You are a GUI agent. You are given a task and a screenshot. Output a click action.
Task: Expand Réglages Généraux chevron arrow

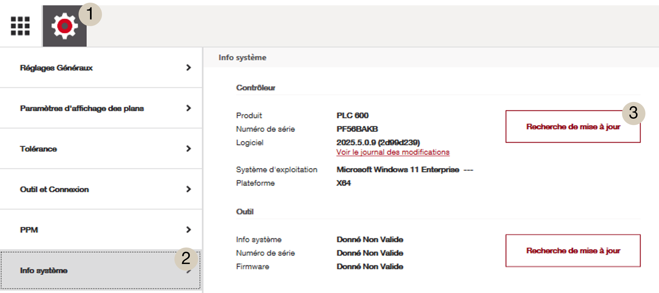coord(189,68)
